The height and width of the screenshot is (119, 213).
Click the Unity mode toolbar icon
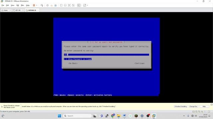click(73, 5)
